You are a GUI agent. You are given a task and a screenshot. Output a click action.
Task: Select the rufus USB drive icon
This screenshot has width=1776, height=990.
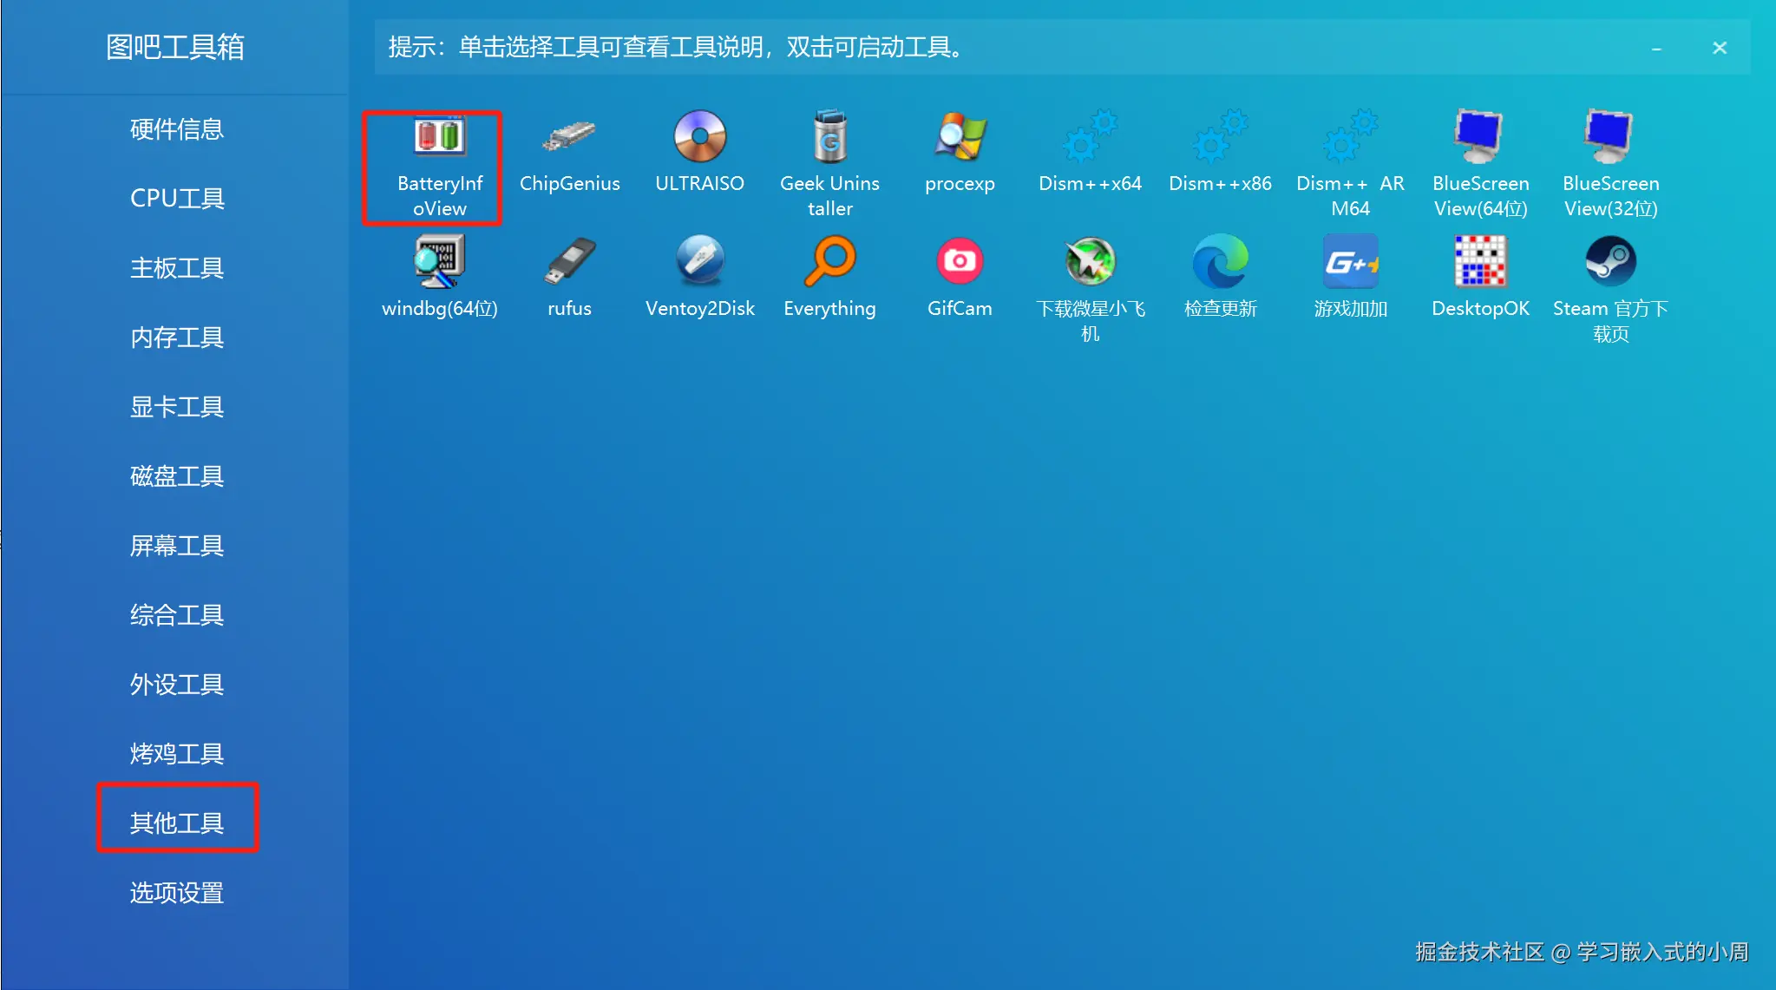pyautogui.click(x=569, y=261)
